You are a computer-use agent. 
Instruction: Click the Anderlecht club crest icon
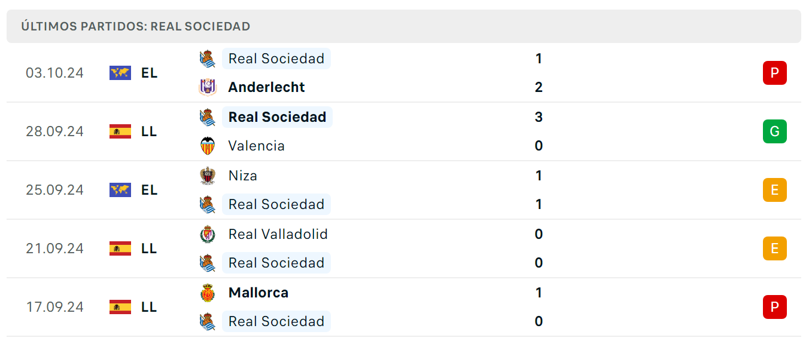tap(208, 87)
